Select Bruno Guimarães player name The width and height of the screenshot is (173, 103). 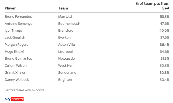point(18,58)
